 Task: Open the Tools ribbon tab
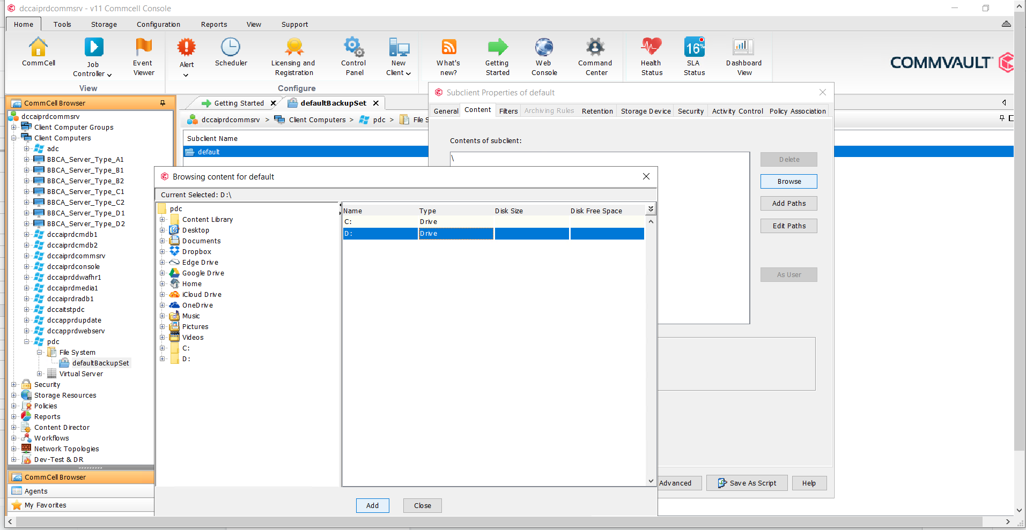pyautogui.click(x=62, y=24)
